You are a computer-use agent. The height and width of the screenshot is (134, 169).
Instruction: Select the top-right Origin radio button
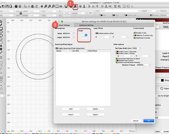tap(86, 35)
